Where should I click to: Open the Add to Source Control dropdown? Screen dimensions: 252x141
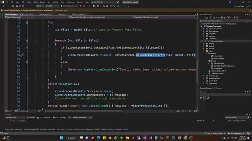point(215,133)
